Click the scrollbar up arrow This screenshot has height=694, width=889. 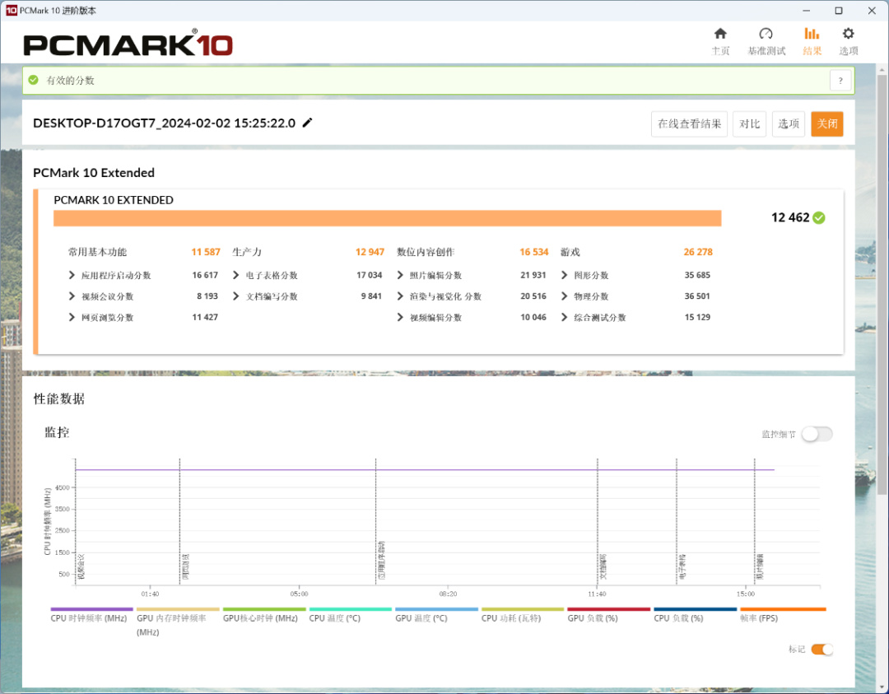tap(882, 70)
